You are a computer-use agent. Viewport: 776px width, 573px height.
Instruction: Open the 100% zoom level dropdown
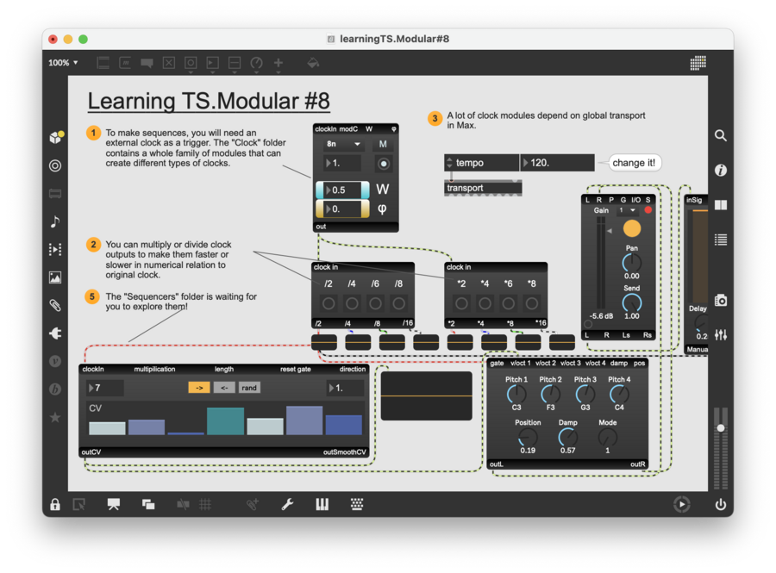click(63, 63)
